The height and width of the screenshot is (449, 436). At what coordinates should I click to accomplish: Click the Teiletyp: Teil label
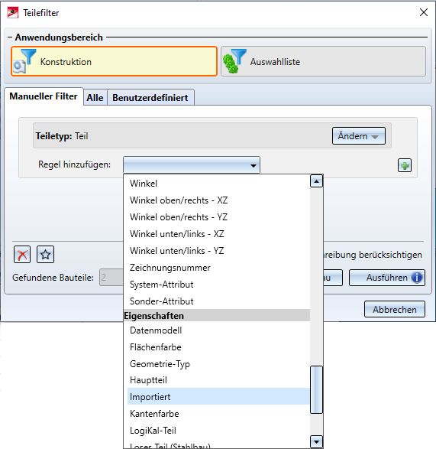pyautogui.click(x=62, y=136)
